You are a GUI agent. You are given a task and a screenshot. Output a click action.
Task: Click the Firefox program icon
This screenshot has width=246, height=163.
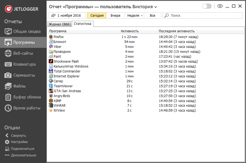[51, 37]
